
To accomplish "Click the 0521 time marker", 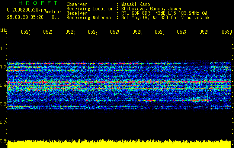I will [25, 32].
